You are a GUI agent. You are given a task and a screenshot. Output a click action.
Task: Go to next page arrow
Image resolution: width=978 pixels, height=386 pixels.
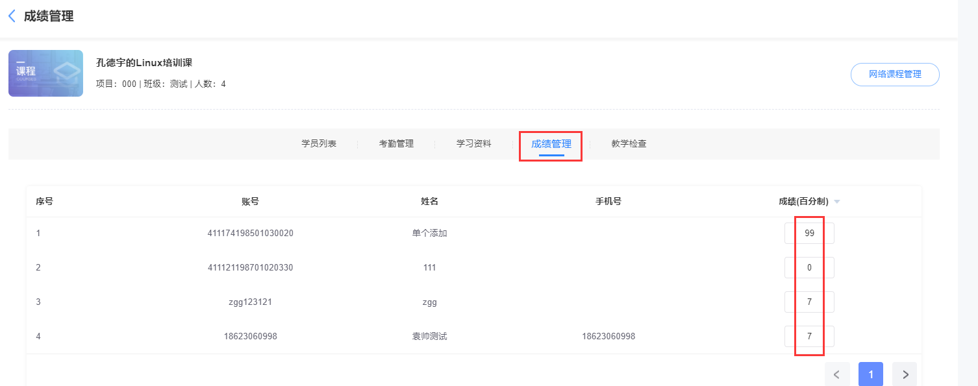[x=905, y=374]
